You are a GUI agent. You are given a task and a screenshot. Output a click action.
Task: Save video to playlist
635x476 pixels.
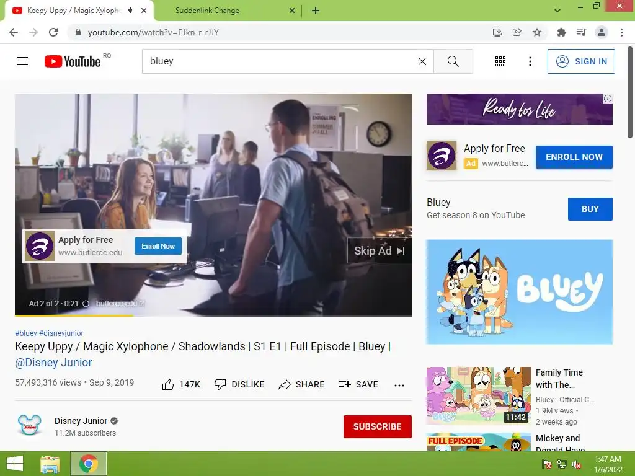pyautogui.click(x=358, y=384)
